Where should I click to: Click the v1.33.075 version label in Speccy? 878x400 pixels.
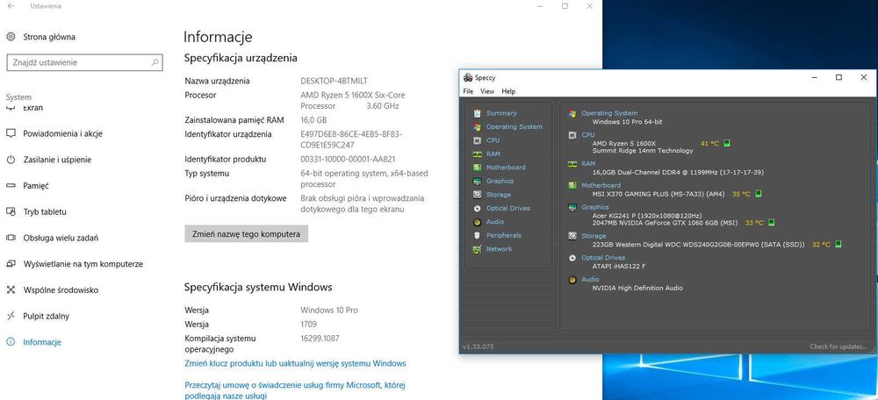(479, 346)
